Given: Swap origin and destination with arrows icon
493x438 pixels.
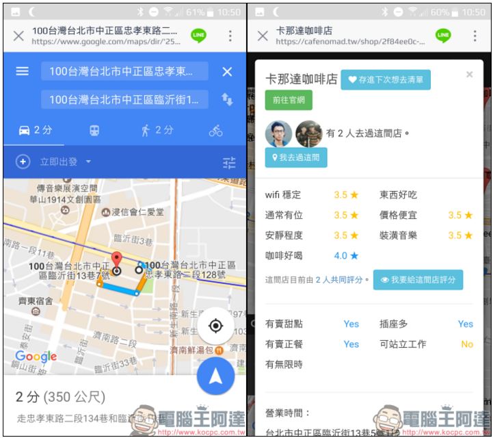Looking at the screenshot, I should (227, 100).
